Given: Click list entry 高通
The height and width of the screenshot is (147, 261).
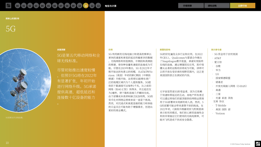Looking at the screenshot, I should 218,90.
